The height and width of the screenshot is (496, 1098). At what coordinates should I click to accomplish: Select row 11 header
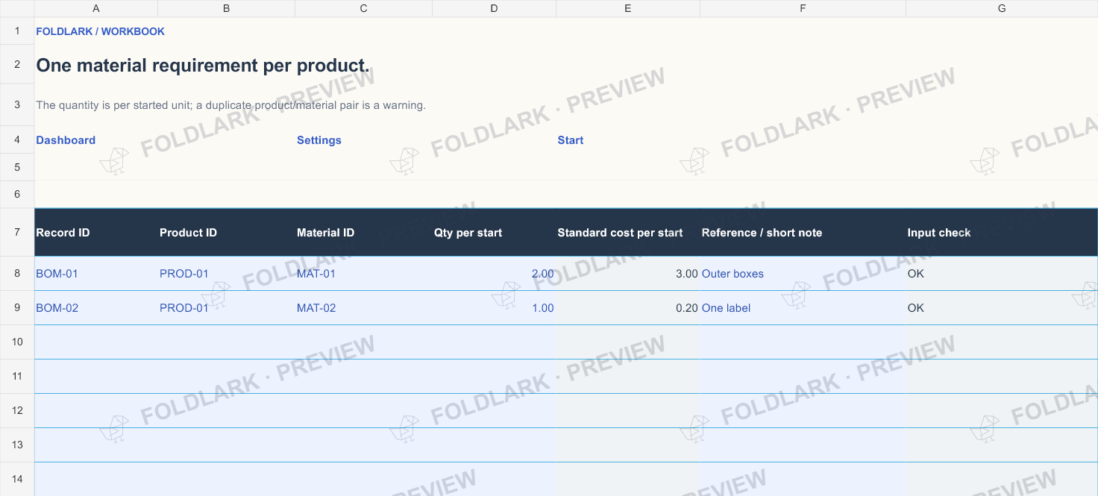17,377
